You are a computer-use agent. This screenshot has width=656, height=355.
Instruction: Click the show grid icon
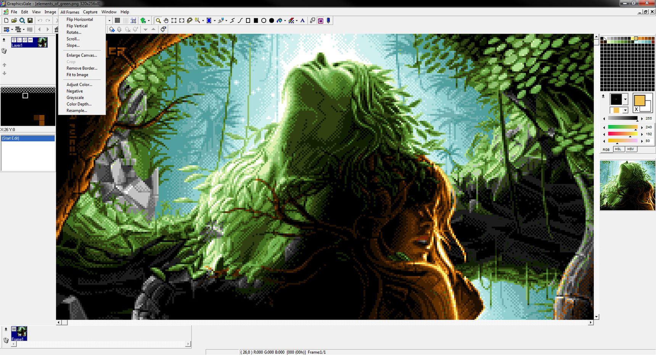click(x=117, y=21)
